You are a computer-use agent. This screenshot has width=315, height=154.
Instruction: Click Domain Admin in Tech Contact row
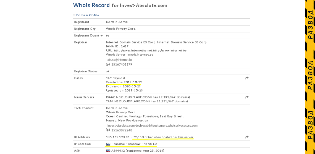tap(117, 108)
